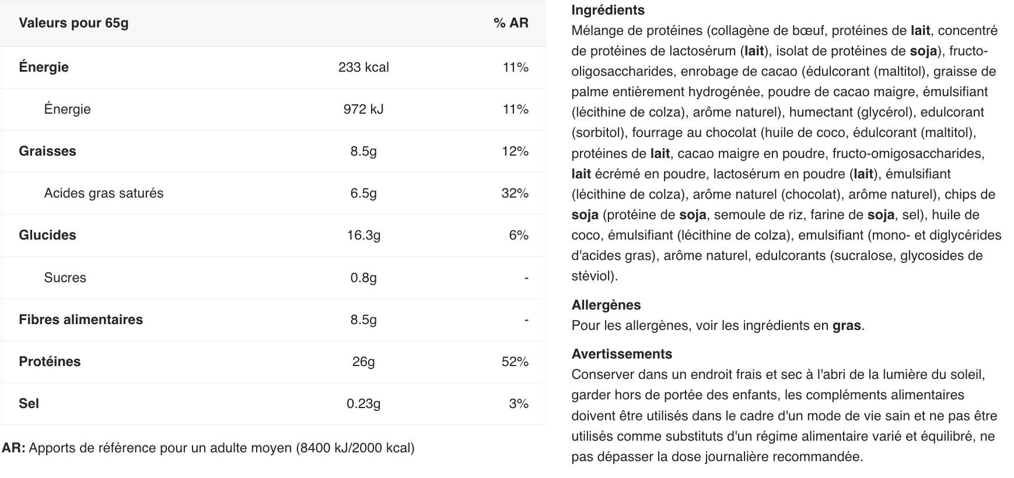Click the "Valeurs pour 65g" table header

[x=74, y=23]
